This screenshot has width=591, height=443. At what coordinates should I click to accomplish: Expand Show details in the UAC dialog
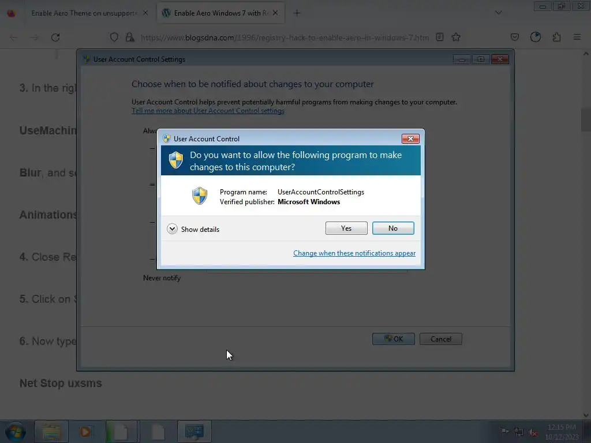pyautogui.click(x=193, y=229)
